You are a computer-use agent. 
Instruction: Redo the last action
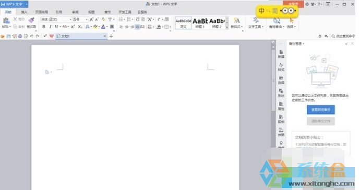(x=38, y=36)
